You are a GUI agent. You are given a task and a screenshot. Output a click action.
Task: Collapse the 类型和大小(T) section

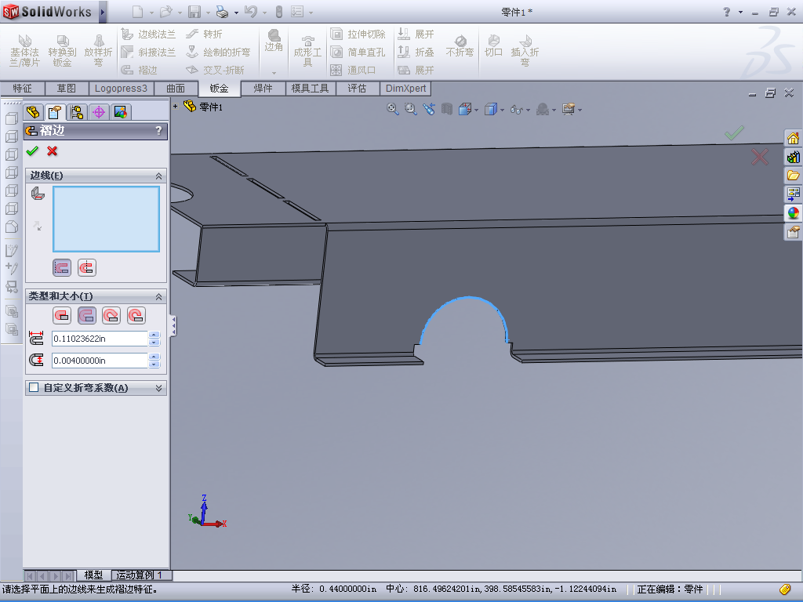click(158, 296)
